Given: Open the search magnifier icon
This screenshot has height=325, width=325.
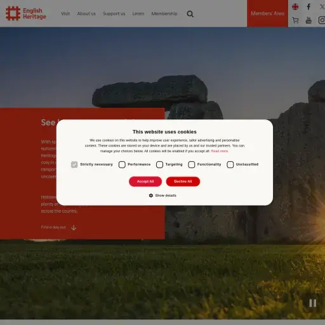Looking at the screenshot, I should 190,14.
